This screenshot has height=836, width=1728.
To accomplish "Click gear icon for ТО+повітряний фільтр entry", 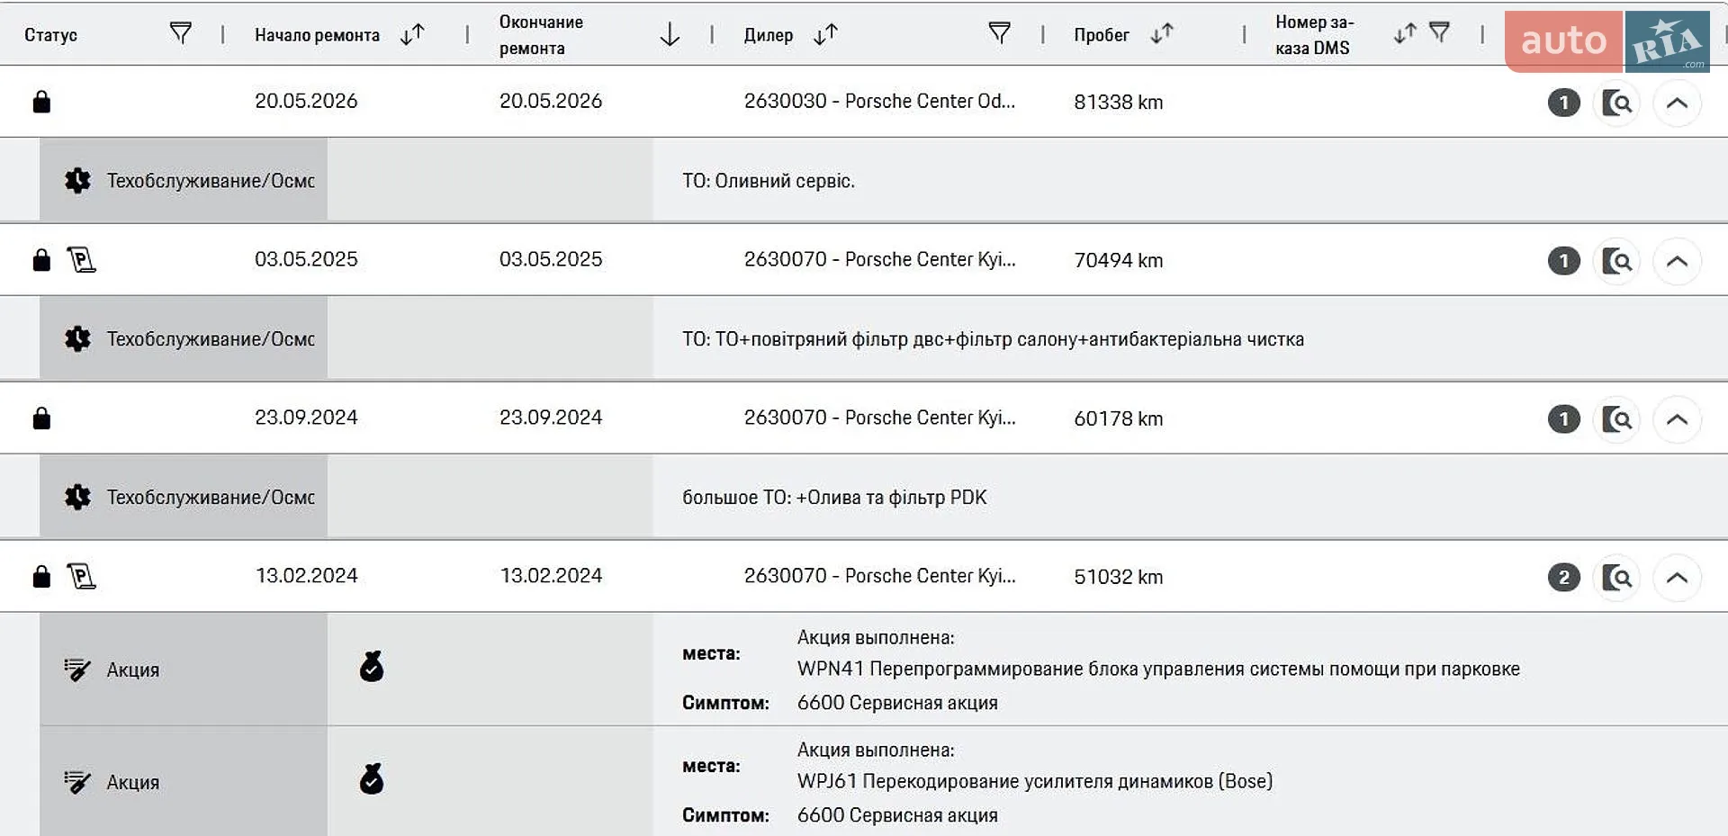I will 77,339.
